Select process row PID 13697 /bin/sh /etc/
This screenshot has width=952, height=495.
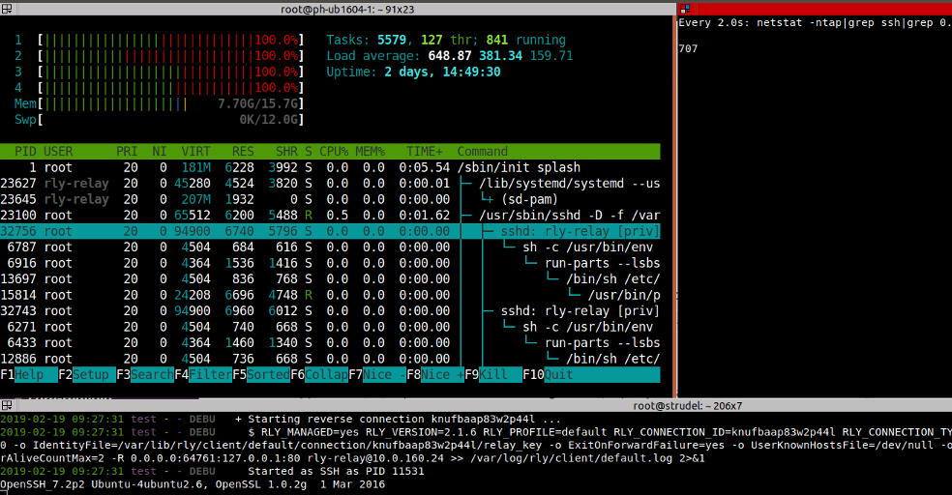point(330,279)
